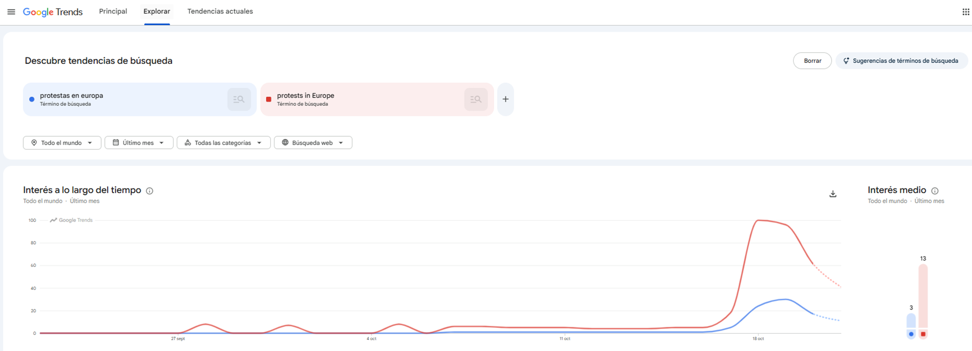Click the 4 oct date label on chart
Image resolution: width=972 pixels, height=351 pixels.
point(371,339)
